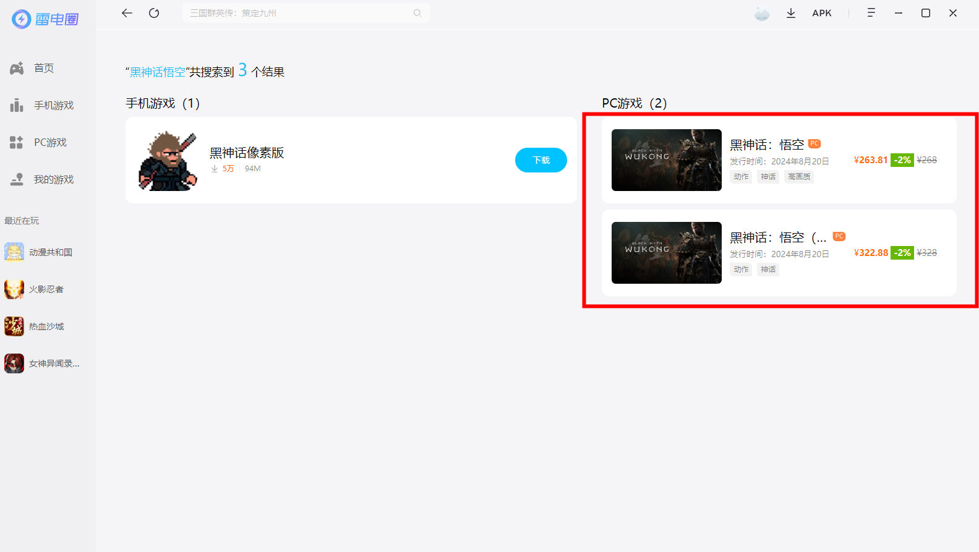This screenshot has height=552, width=979.
Task: Click the search magnifier icon
Action: (417, 13)
